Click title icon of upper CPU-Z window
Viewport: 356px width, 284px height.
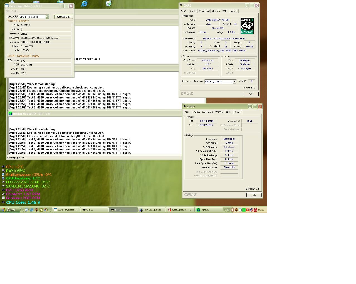[x=181, y=5]
